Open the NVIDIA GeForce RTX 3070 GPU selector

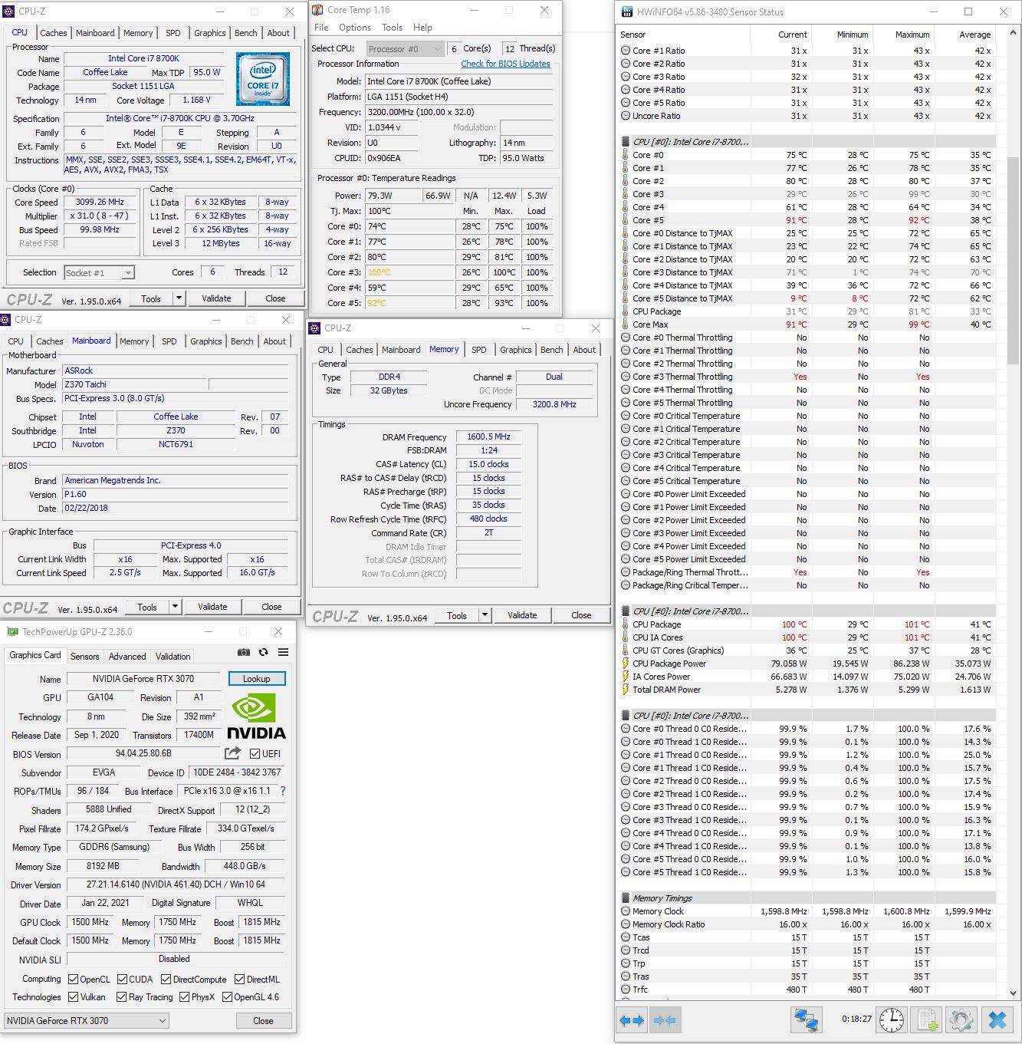(x=86, y=1021)
